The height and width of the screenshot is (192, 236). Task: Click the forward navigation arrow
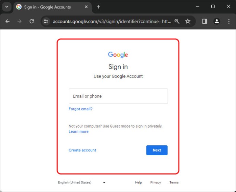pos(19,21)
